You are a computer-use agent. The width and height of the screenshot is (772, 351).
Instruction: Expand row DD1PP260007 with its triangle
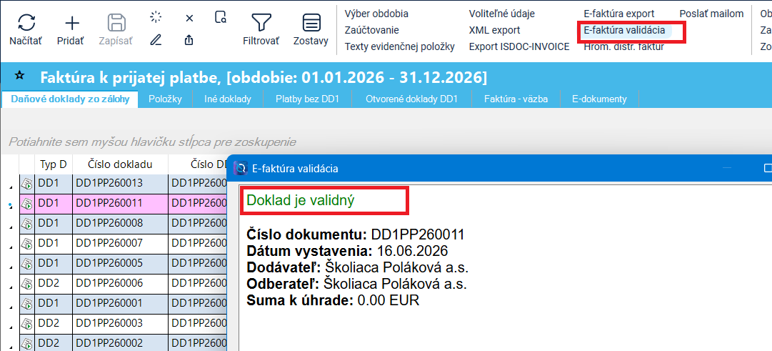coord(10,247)
